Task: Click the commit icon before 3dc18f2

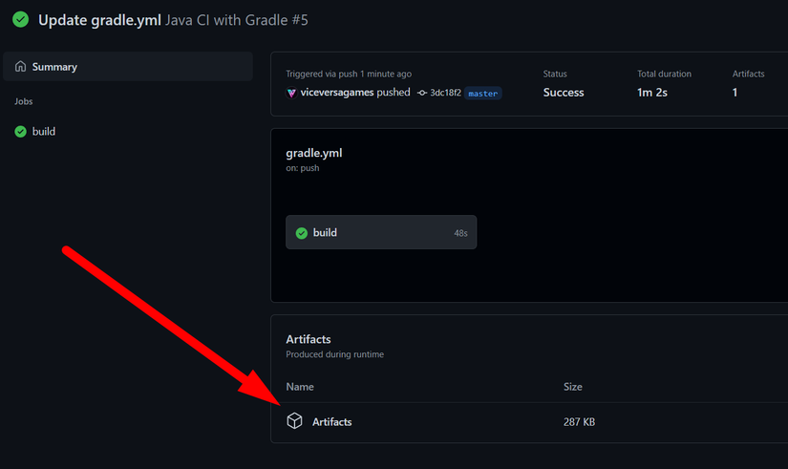Action: point(422,93)
